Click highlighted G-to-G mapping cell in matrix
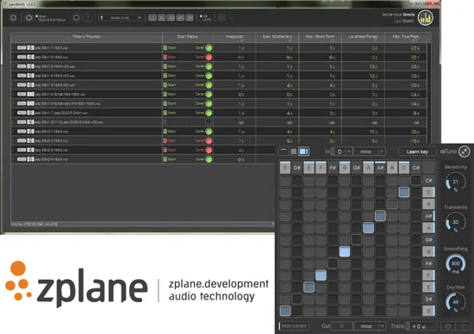474x334 pixels. [345, 251]
